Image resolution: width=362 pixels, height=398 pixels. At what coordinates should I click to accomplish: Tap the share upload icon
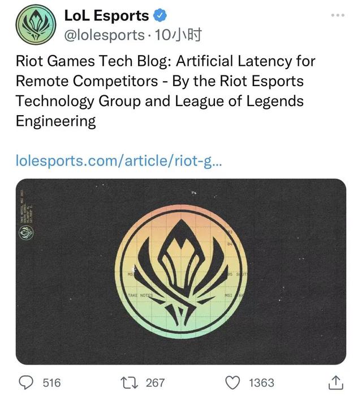coord(335,383)
